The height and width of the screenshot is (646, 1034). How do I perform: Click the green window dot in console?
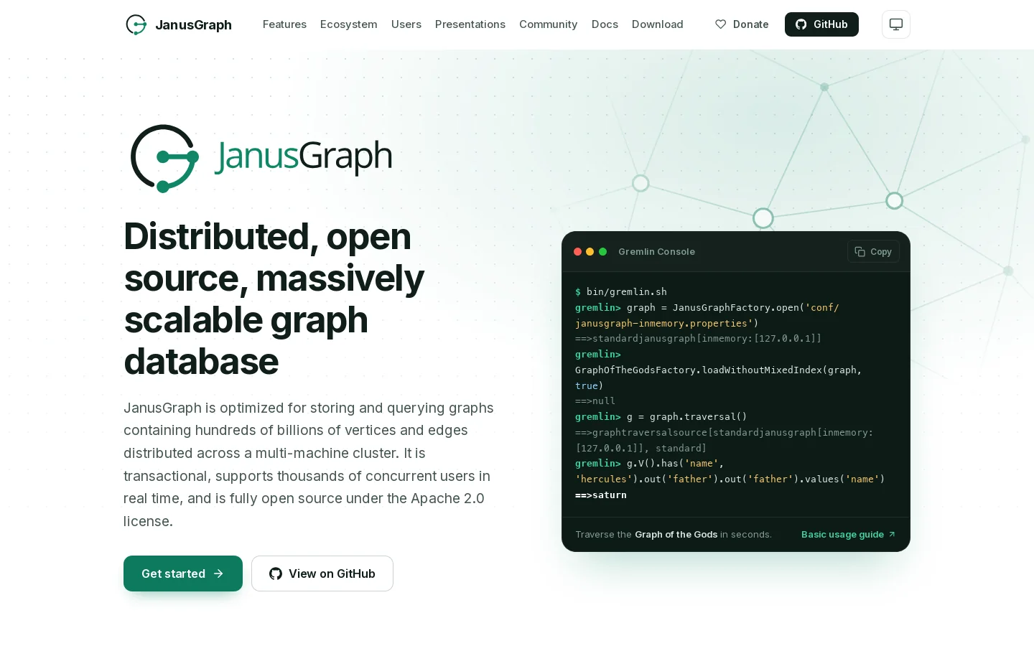coord(603,252)
